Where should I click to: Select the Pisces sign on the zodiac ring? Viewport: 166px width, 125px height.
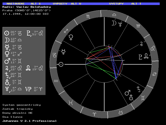click(72, 102)
